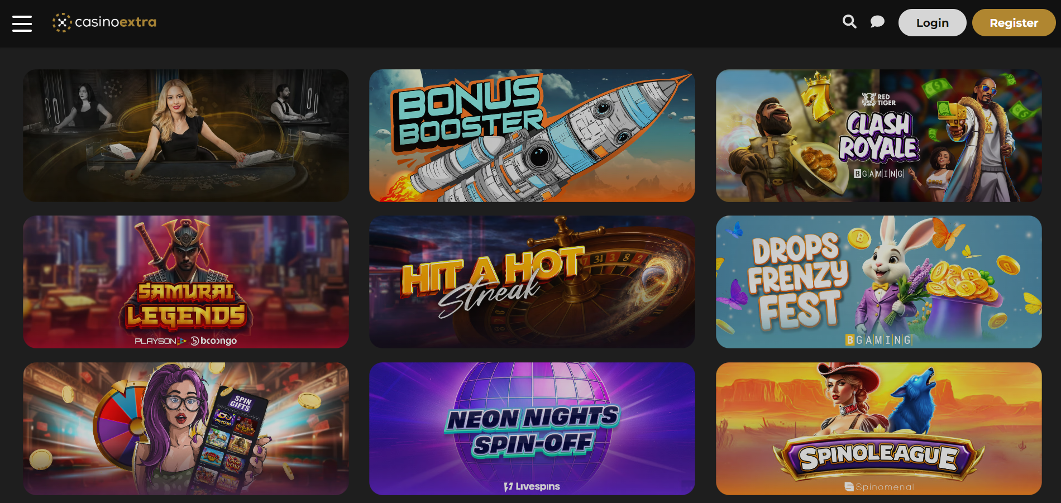
Task: Open the Bonus Booster promotion
Action: point(532,136)
